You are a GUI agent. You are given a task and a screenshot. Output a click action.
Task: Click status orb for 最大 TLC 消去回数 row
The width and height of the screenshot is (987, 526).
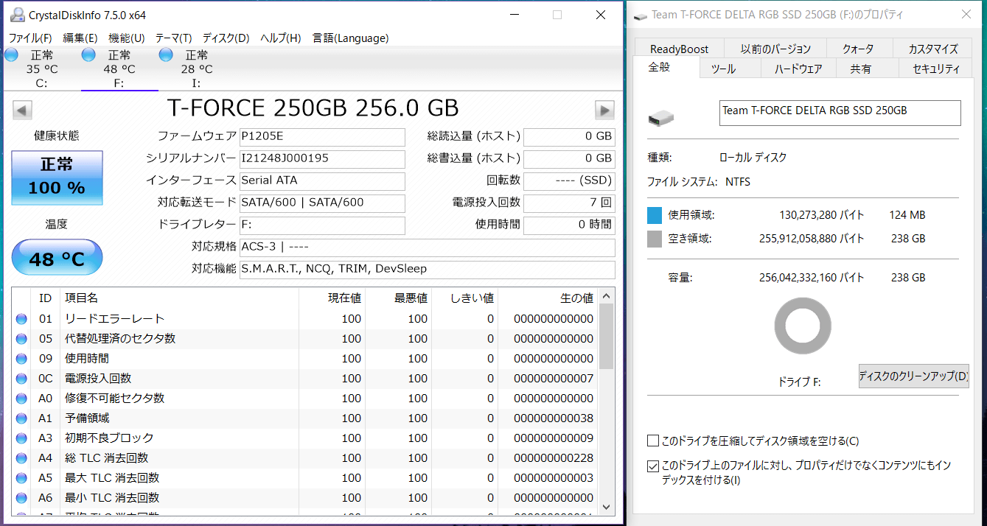[21, 478]
